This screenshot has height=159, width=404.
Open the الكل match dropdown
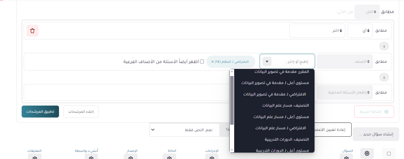pos(367,12)
